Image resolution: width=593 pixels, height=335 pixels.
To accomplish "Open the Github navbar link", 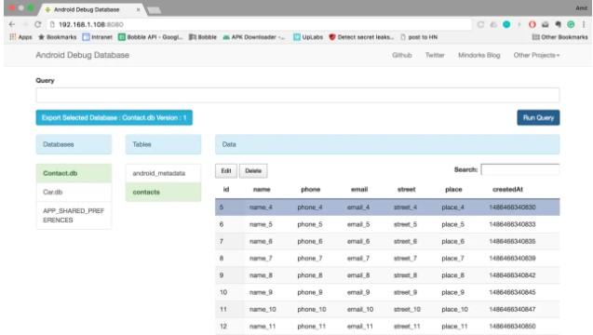I will coord(401,55).
